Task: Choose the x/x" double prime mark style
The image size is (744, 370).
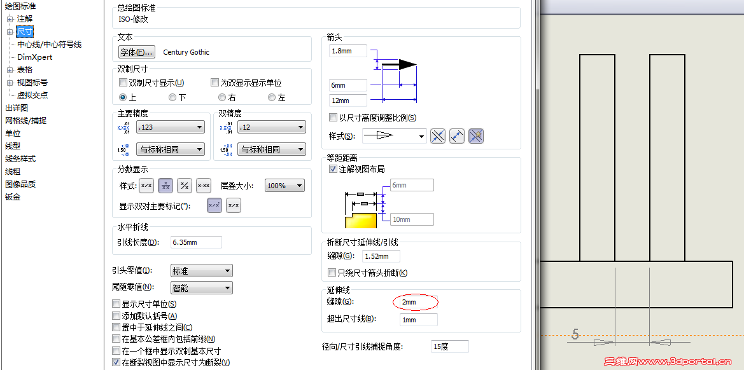Action: click(214, 205)
